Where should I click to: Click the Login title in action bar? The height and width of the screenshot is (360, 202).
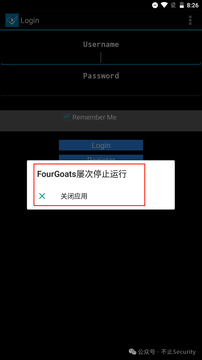pos(30,21)
